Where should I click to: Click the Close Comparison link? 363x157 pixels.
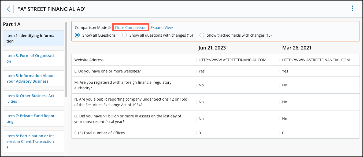point(131,28)
